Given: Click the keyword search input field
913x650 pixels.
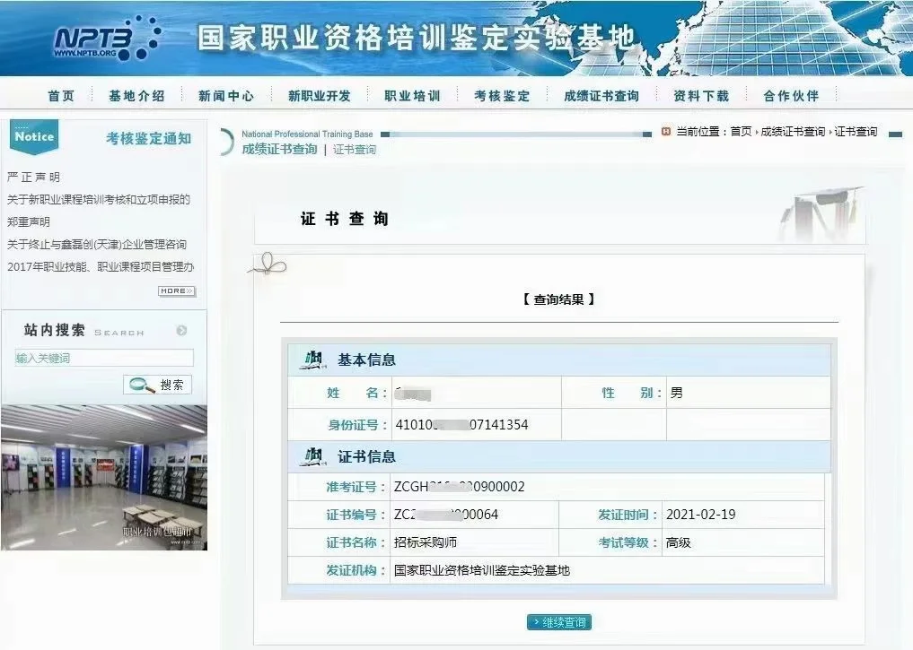Looking at the screenshot, I should coord(104,357).
